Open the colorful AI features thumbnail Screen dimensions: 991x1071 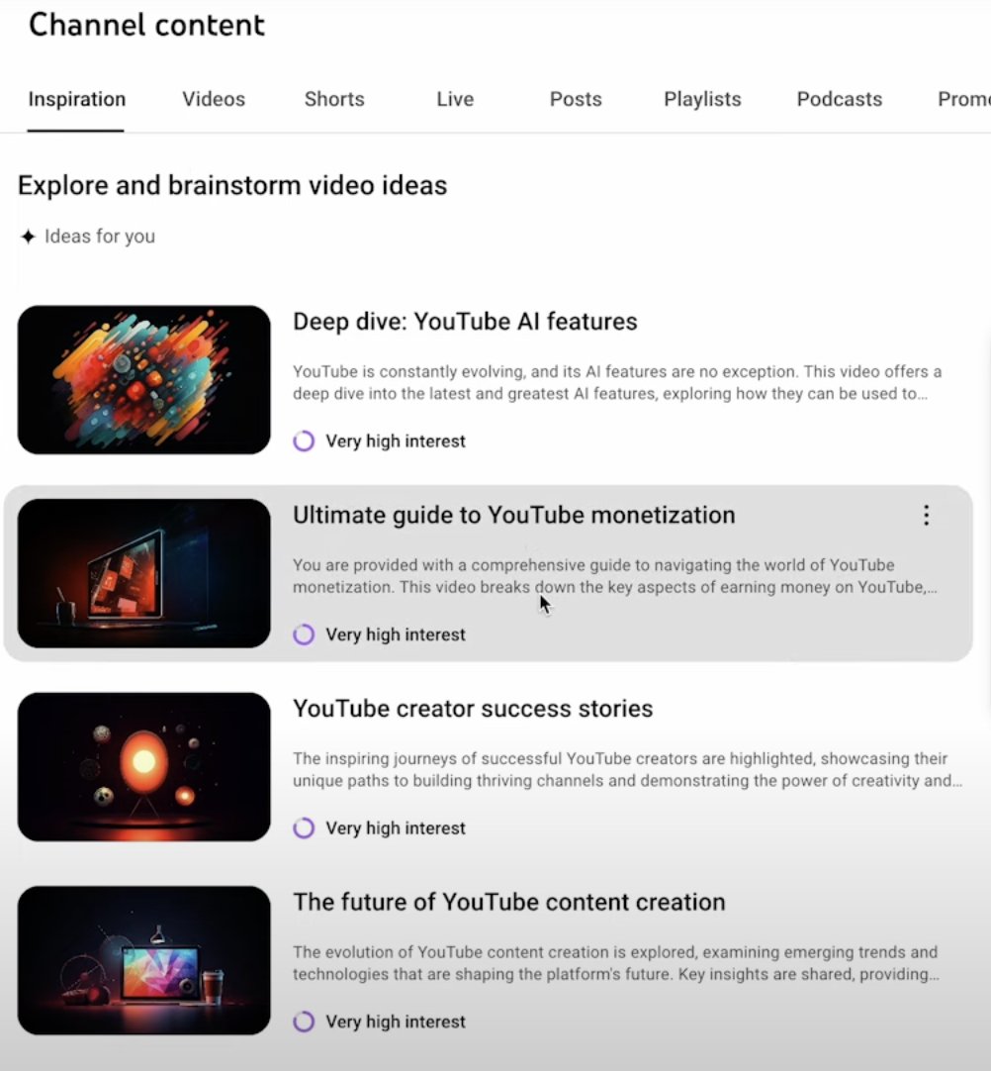pos(144,380)
